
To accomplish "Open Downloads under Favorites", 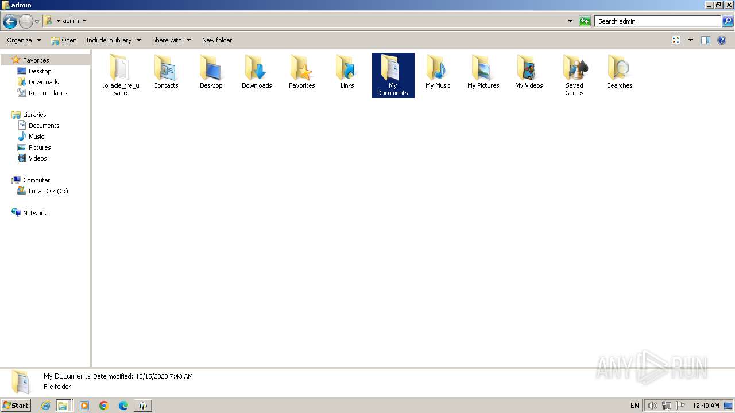I will (44, 82).
